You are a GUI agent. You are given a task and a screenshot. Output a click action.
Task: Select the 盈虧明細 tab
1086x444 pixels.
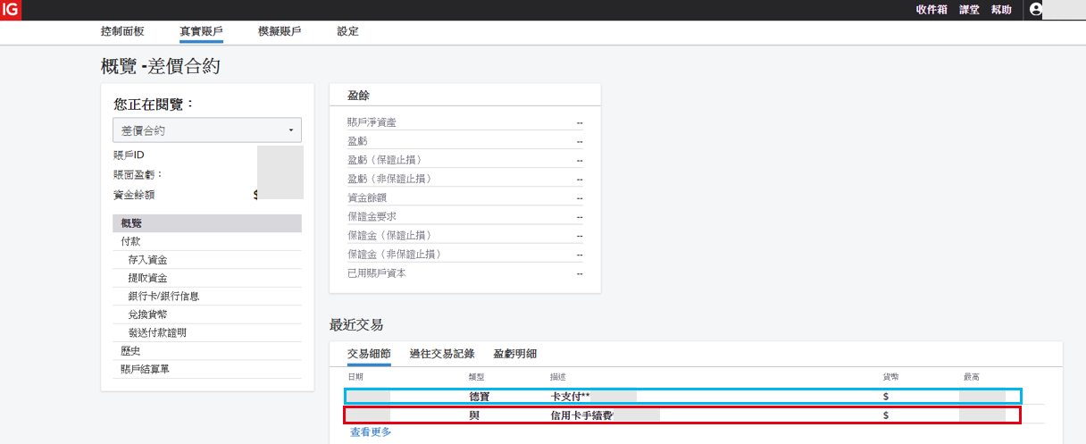pos(514,354)
